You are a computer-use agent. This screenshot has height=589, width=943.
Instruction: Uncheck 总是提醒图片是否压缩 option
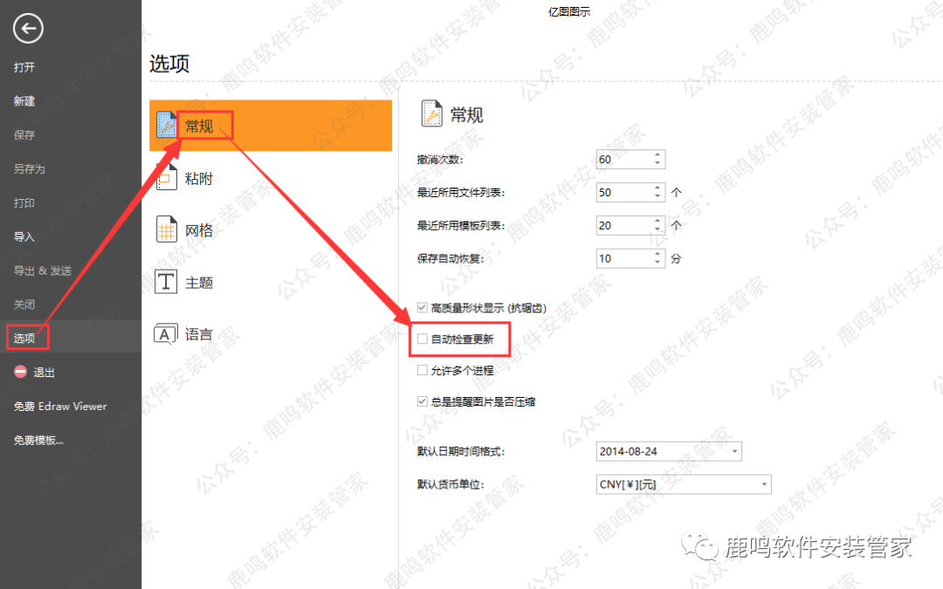(x=423, y=402)
